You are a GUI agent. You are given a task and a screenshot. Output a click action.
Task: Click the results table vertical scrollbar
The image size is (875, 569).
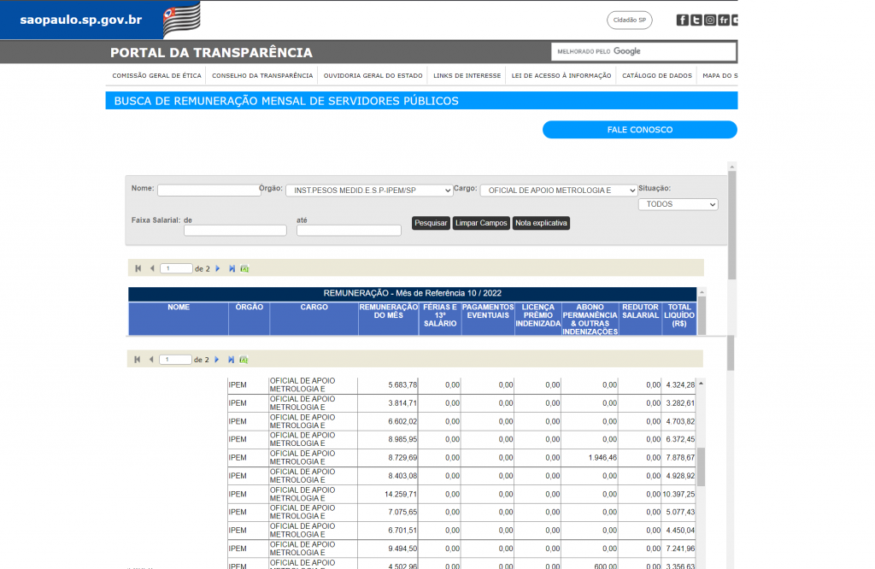[702, 466]
